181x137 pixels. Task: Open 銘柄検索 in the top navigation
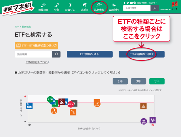(x=99, y=7)
